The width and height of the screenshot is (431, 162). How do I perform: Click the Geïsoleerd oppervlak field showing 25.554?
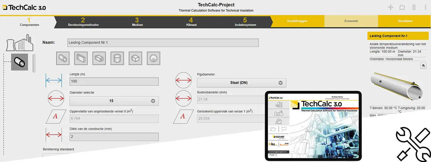[231, 119]
